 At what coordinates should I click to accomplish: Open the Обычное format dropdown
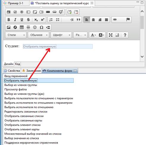[38, 35]
